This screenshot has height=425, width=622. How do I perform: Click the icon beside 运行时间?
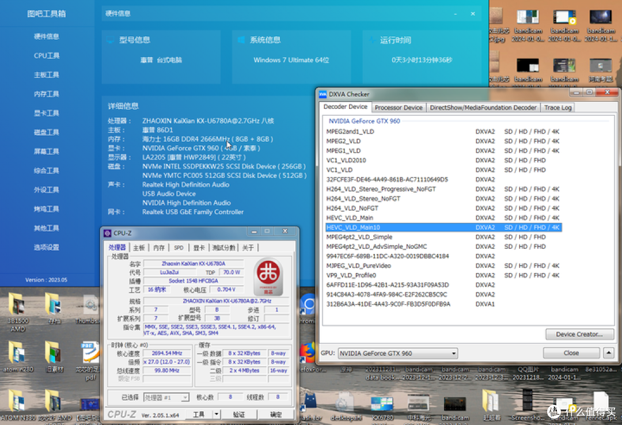371,40
